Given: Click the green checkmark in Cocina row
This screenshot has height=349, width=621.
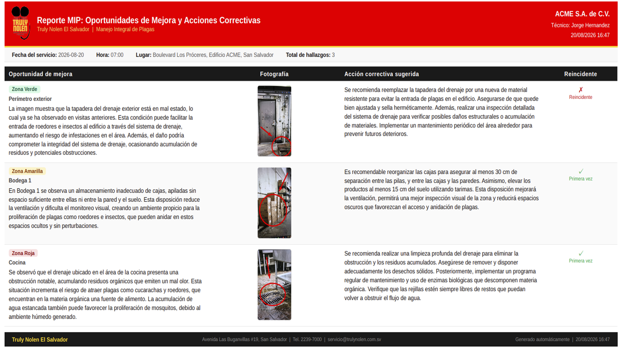Looking at the screenshot, I should pyautogui.click(x=581, y=254).
